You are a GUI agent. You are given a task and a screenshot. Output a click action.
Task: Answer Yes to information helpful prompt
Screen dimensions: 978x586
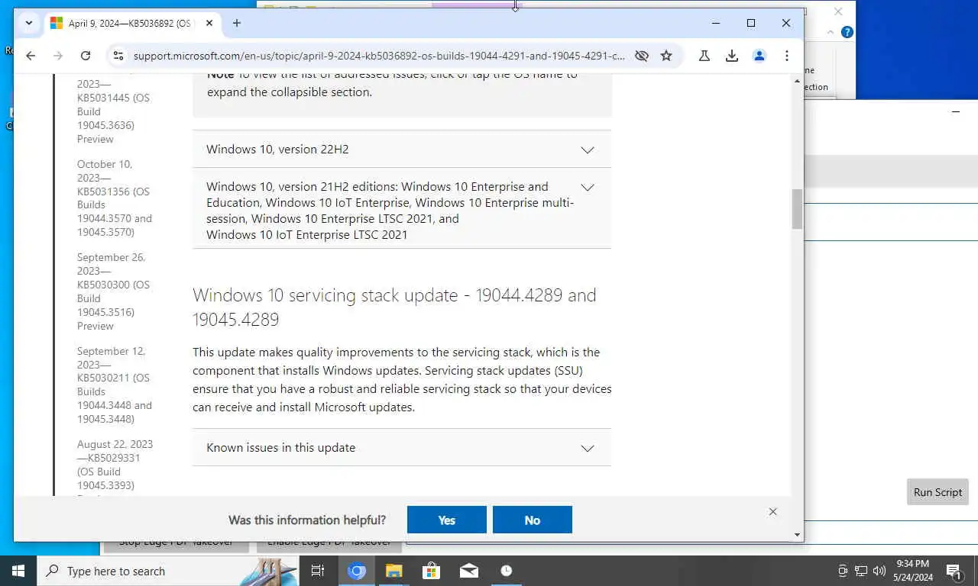[x=447, y=520]
